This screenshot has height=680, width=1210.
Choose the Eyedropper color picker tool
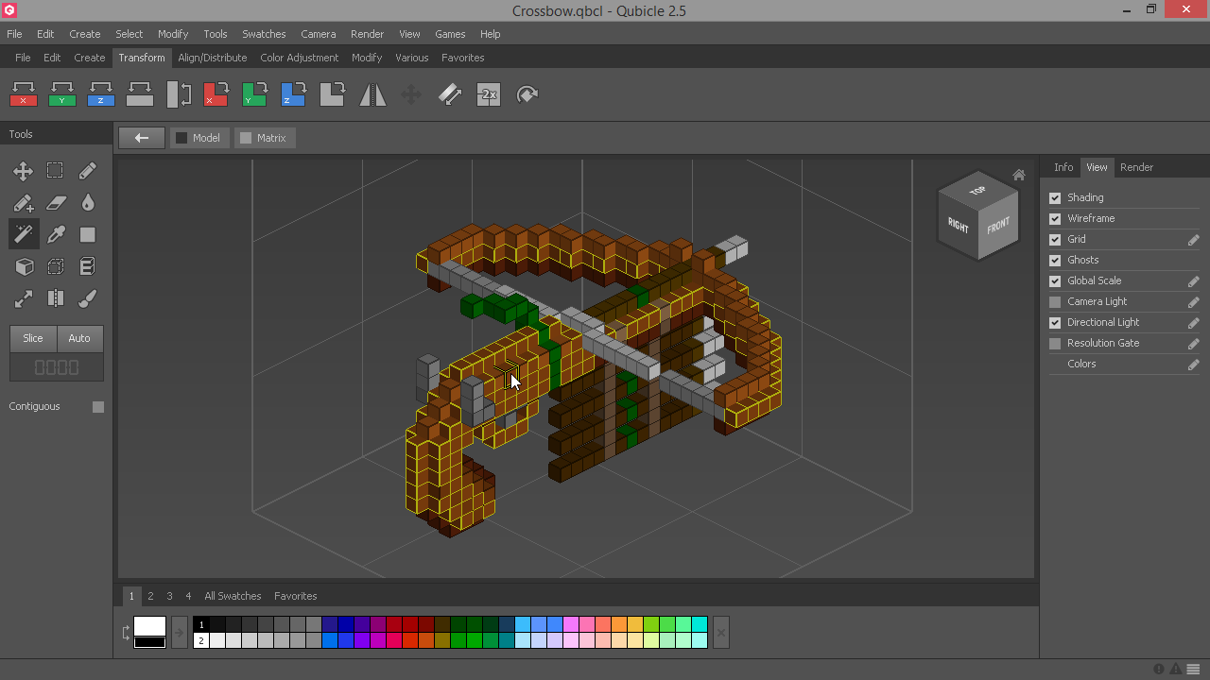56,235
